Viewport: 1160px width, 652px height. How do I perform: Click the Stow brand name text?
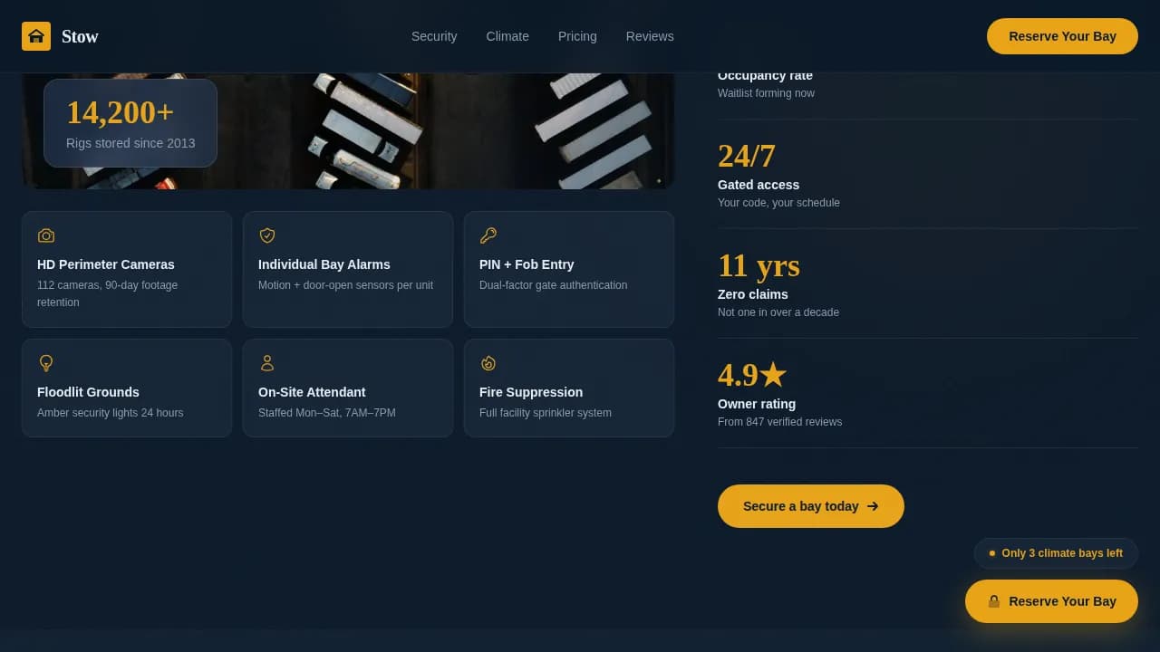(80, 36)
